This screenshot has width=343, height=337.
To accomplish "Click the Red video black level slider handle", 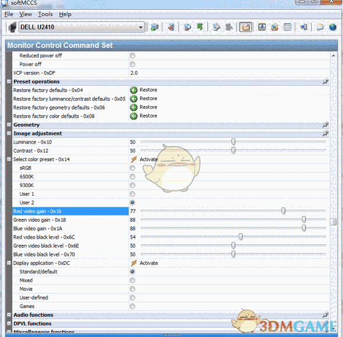I will click(x=240, y=237).
